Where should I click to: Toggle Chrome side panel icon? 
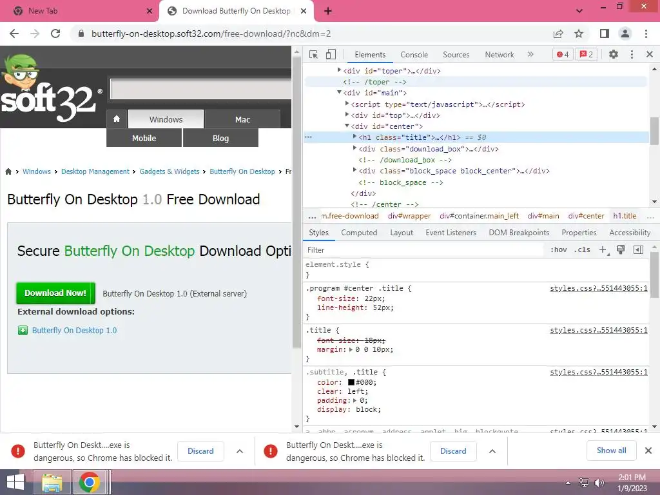click(604, 34)
